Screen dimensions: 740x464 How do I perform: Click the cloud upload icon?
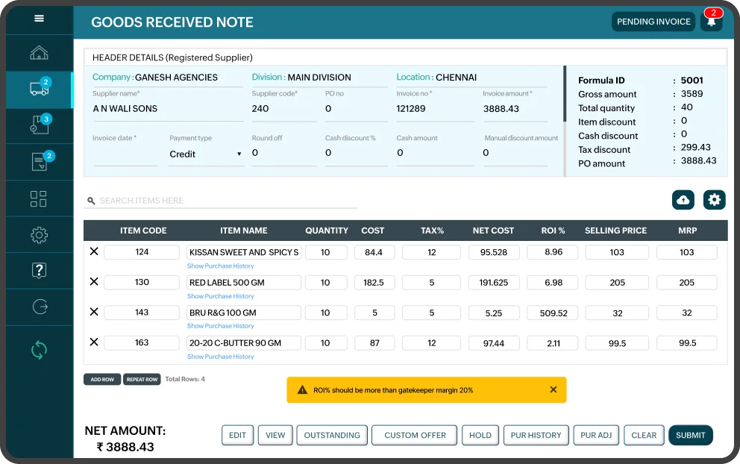point(683,200)
